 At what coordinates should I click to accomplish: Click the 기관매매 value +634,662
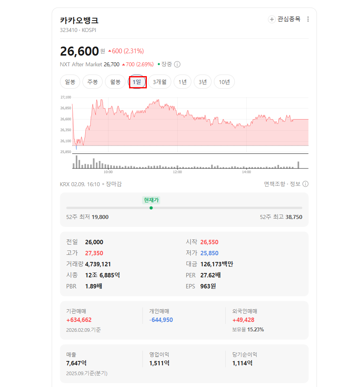pyautogui.click(x=79, y=320)
